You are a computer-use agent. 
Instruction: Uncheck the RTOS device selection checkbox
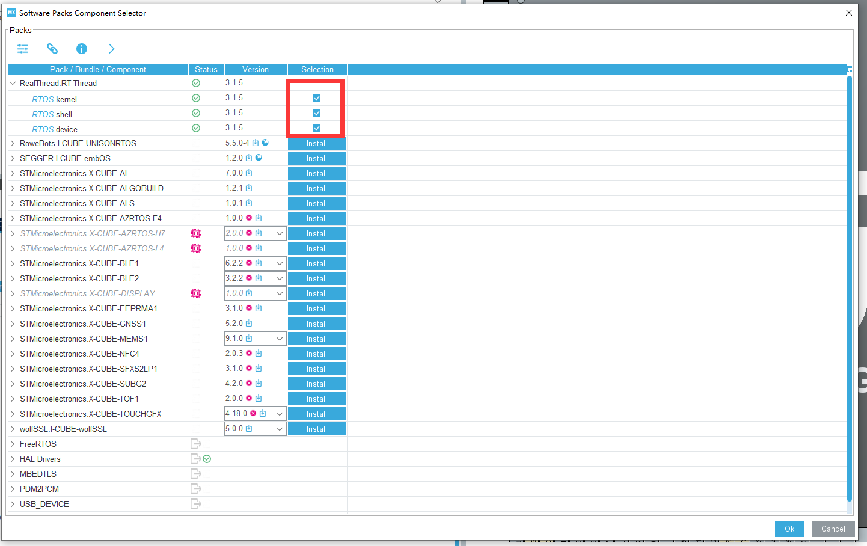click(317, 128)
